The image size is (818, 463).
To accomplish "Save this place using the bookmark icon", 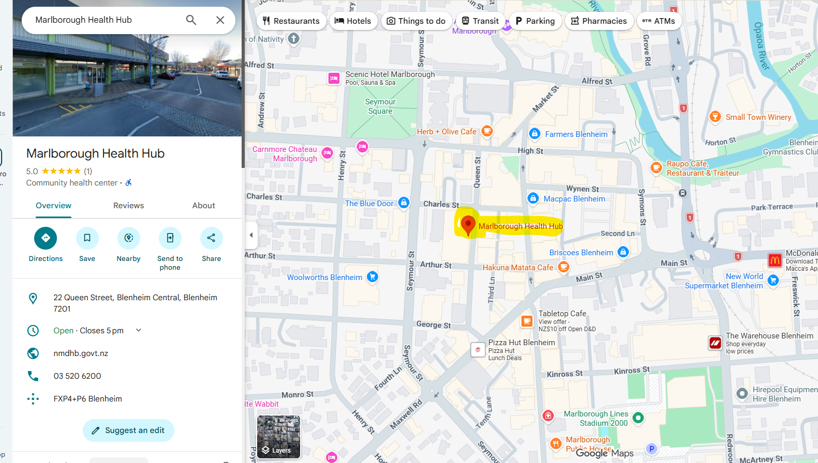I will point(87,238).
